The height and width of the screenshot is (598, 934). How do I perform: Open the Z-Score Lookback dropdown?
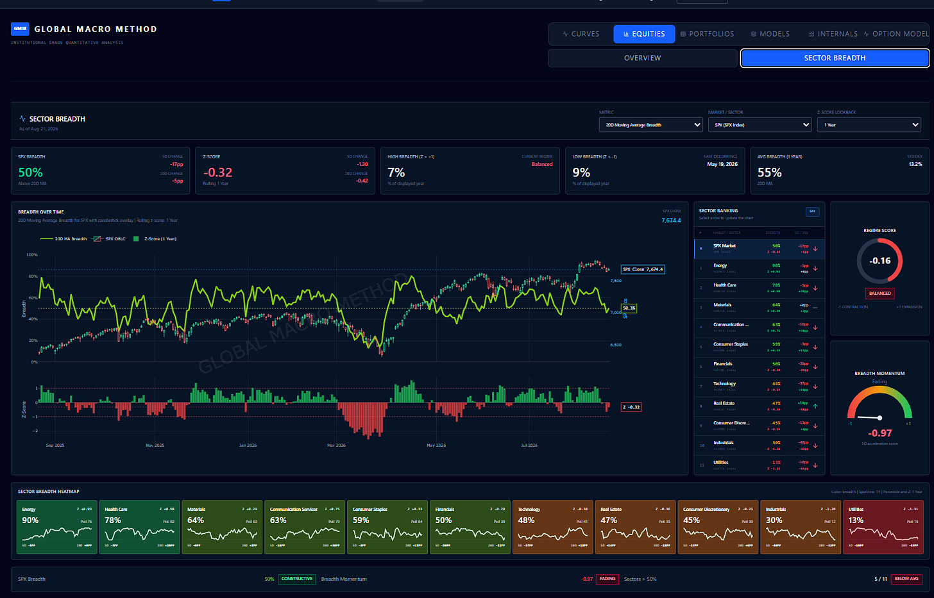click(x=869, y=125)
